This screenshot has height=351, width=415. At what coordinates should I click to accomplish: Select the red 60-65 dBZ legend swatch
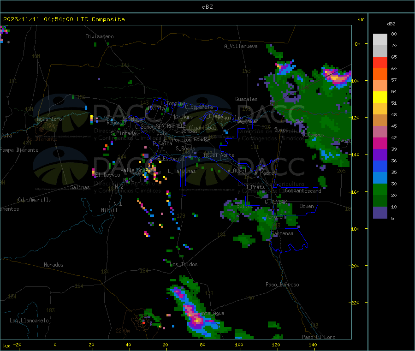[380, 62]
